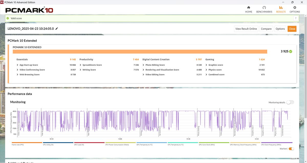Click the Combined test chart marker
This screenshot has width=307, height=163.
pyautogui.click(x=282, y=131)
